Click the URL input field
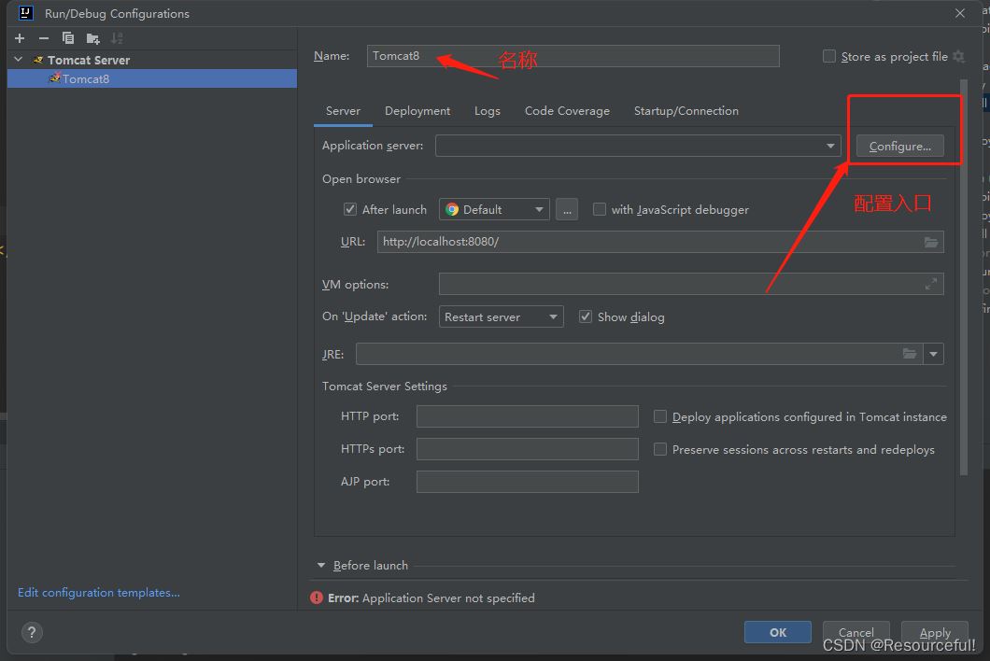 click(660, 242)
